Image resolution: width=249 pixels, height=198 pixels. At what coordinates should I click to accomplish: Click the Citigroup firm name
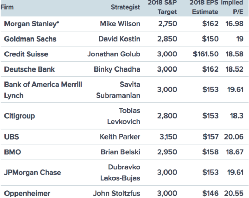point(20,116)
